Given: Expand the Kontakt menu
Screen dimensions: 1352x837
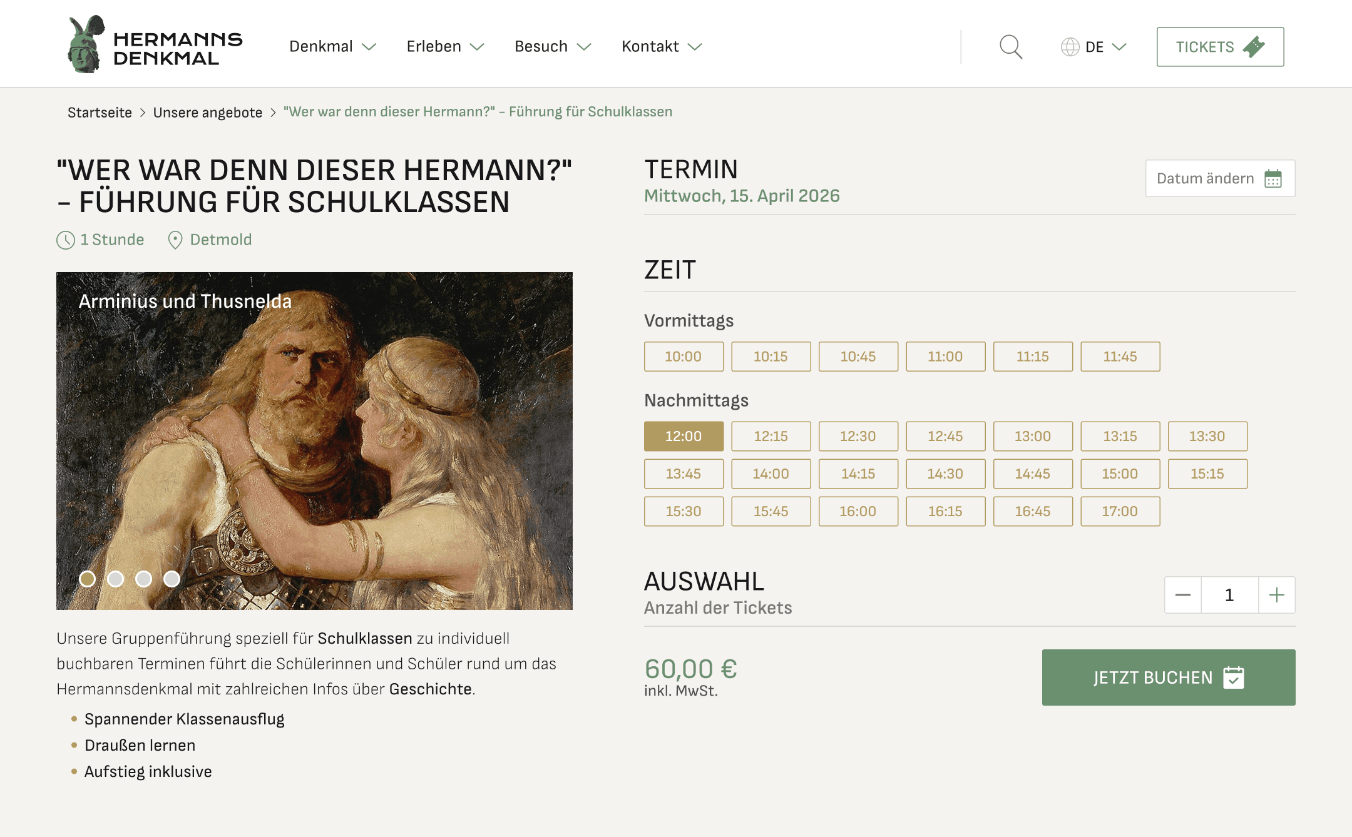Looking at the screenshot, I should (x=662, y=47).
